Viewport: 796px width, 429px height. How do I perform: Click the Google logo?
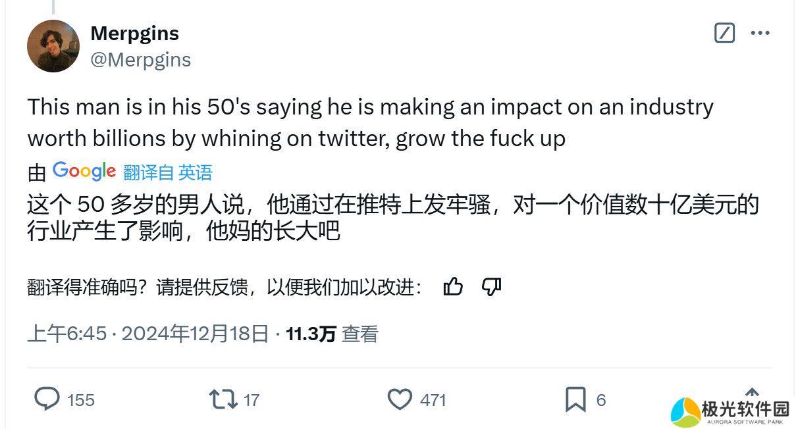[x=84, y=171]
